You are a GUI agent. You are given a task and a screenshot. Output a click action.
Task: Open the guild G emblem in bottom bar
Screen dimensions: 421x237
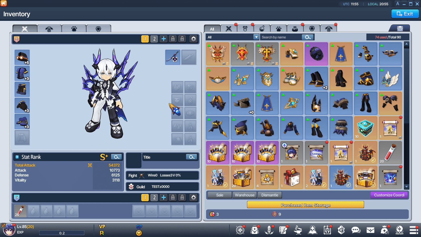pos(341,230)
